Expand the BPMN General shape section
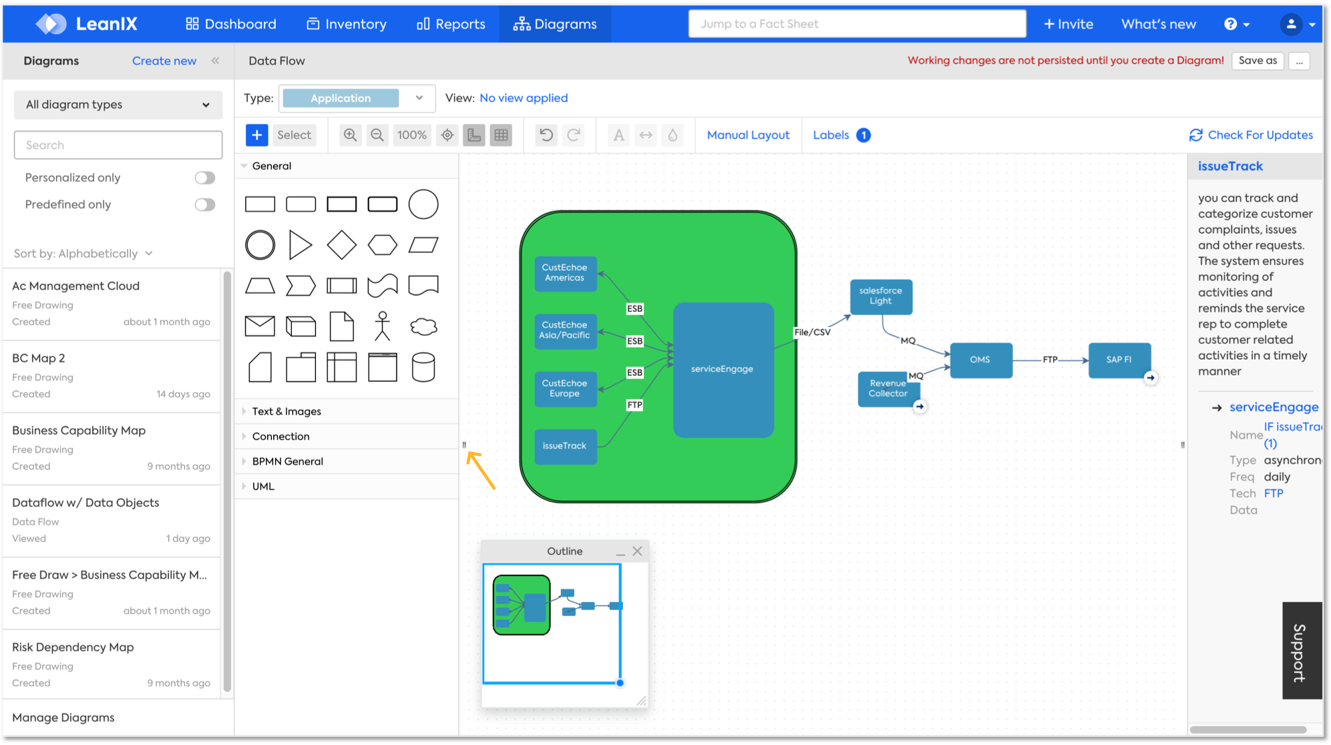Image resolution: width=1331 pixels, height=745 pixels. tap(287, 461)
